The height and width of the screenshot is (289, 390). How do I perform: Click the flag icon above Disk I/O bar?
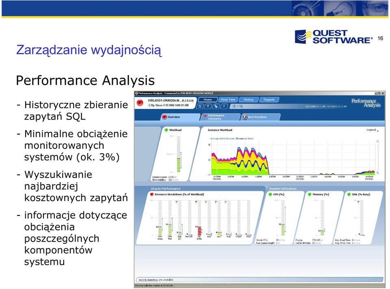177,202
